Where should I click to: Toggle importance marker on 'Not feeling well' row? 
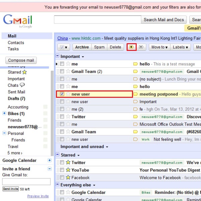(x=135, y=139)
